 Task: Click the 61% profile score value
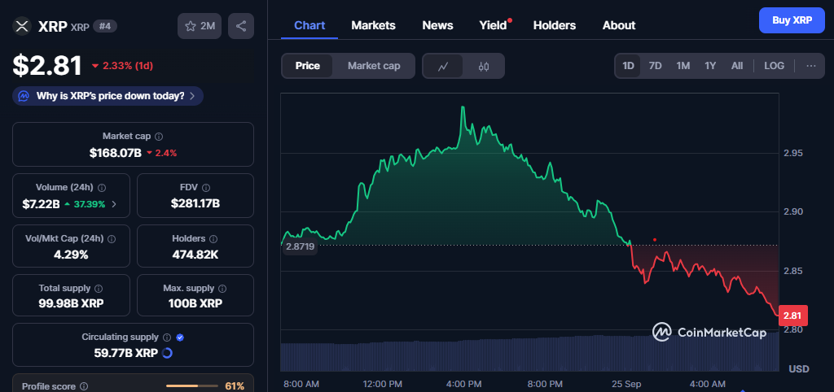[x=234, y=386]
